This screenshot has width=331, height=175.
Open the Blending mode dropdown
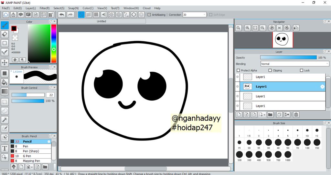(x=294, y=64)
